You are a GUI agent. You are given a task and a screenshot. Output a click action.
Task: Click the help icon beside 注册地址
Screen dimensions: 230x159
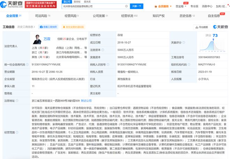(x=17, y=100)
